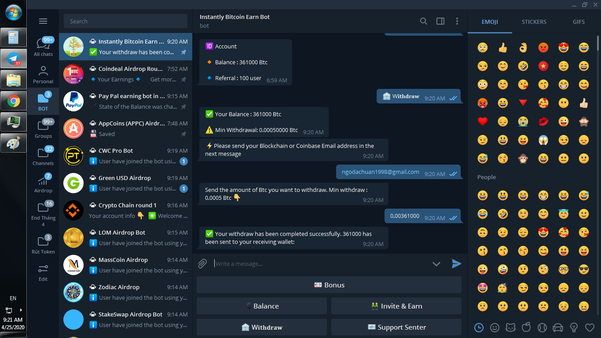Click the 0.00361000 sent message bubble
Viewport: 601px width, 338px height.
(x=423, y=216)
